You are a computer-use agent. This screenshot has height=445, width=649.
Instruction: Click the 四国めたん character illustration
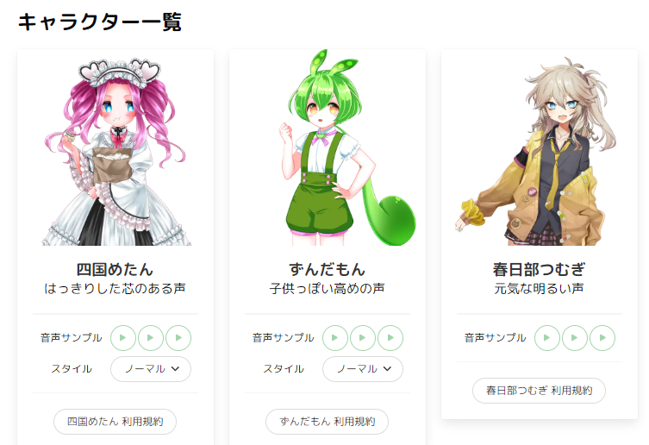(x=115, y=152)
